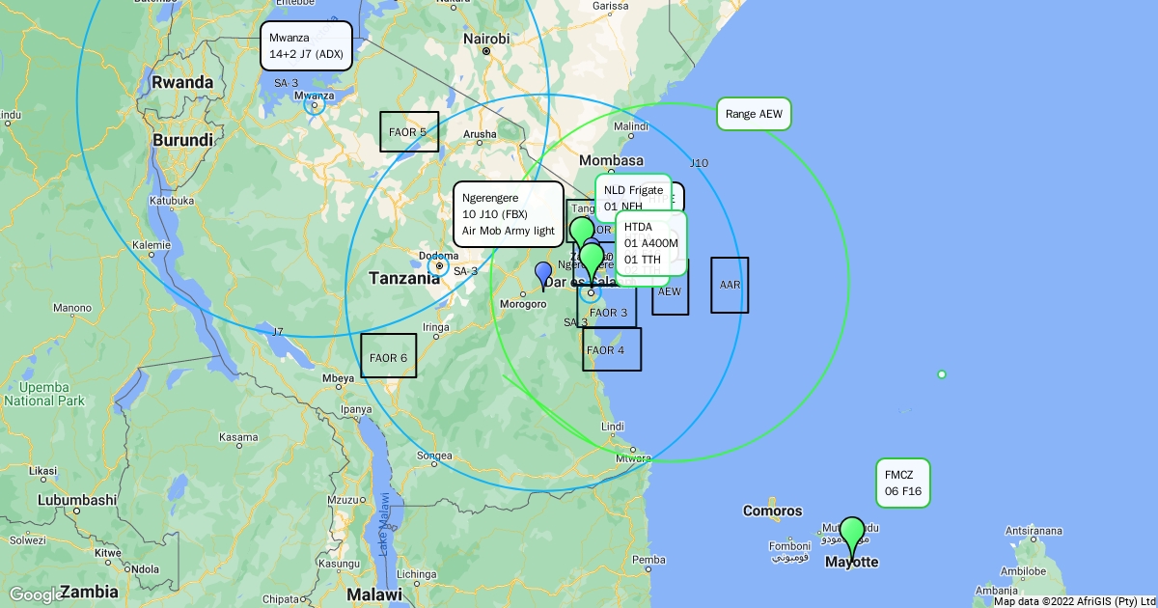Screen dimensions: 1158x608
Task: Click the SA-3 label beside Dodoma
Action: click(x=465, y=271)
